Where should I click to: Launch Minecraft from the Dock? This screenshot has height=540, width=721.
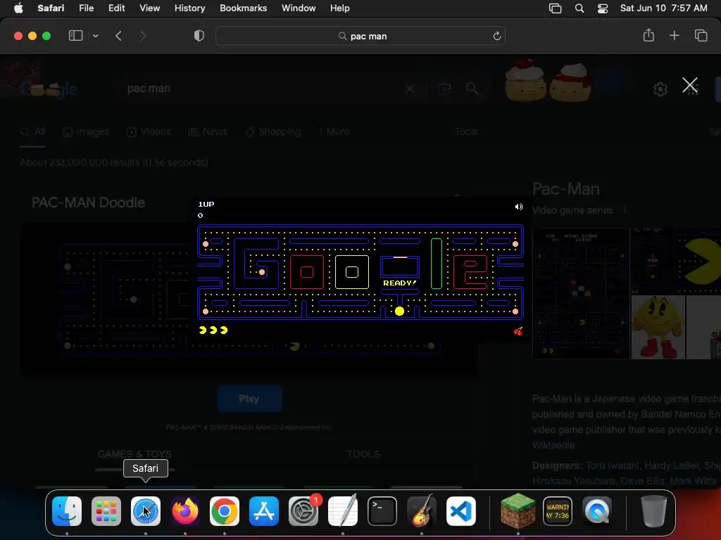(x=518, y=510)
